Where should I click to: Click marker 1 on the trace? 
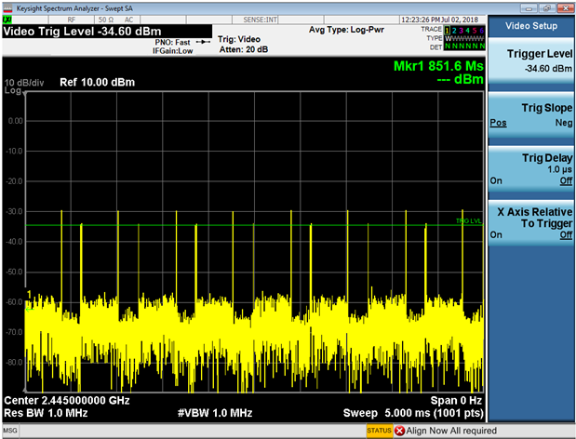coord(29,293)
